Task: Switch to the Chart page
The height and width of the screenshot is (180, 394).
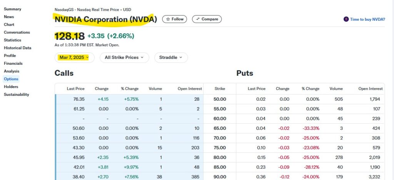Action: (x=9, y=25)
